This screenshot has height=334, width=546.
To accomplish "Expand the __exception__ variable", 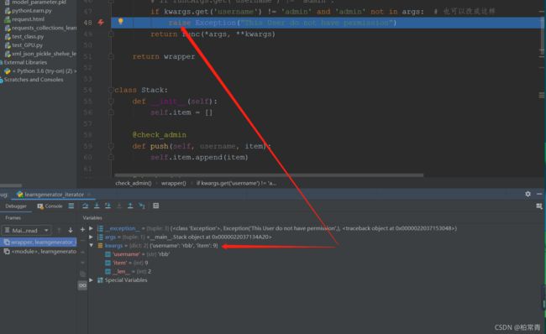I will coord(92,228).
